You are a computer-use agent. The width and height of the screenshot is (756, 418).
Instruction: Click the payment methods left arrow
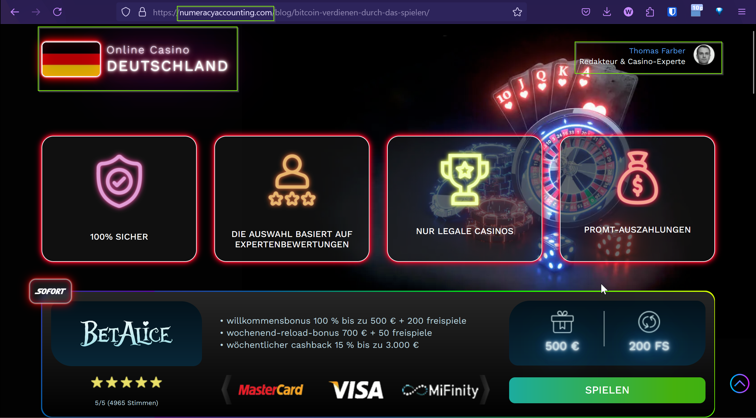pos(227,389)
